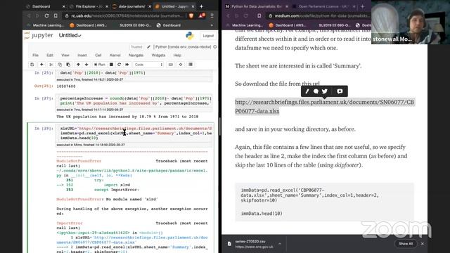Image resolution: width=450 pixels, height=253 pixels.
Task: Open the left browser hamburger menu
Action: tap(212, 15)
